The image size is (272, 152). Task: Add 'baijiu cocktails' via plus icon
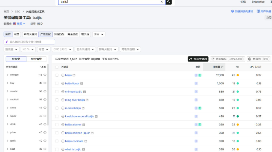[63, 141]
